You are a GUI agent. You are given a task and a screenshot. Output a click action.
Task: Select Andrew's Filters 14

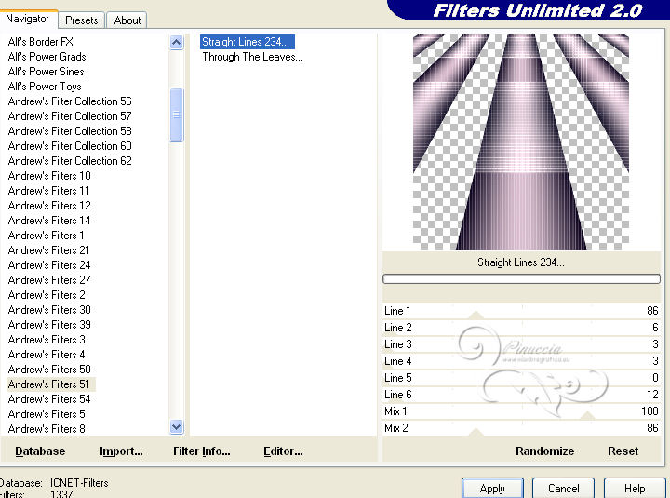pyautogui.click(x=49, y=221)
